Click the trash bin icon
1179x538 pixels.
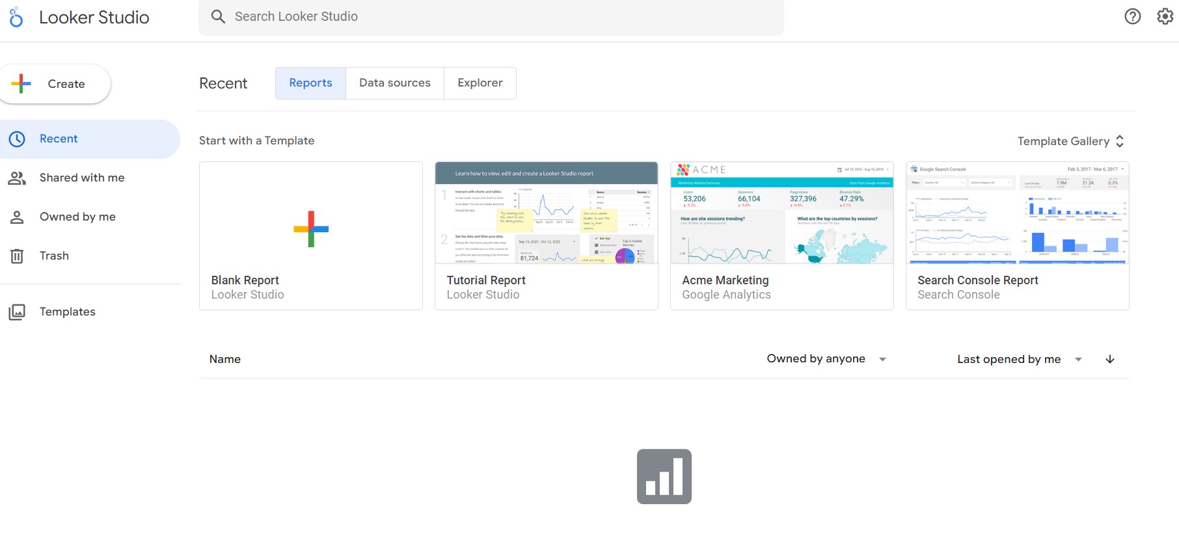point(17,256)
